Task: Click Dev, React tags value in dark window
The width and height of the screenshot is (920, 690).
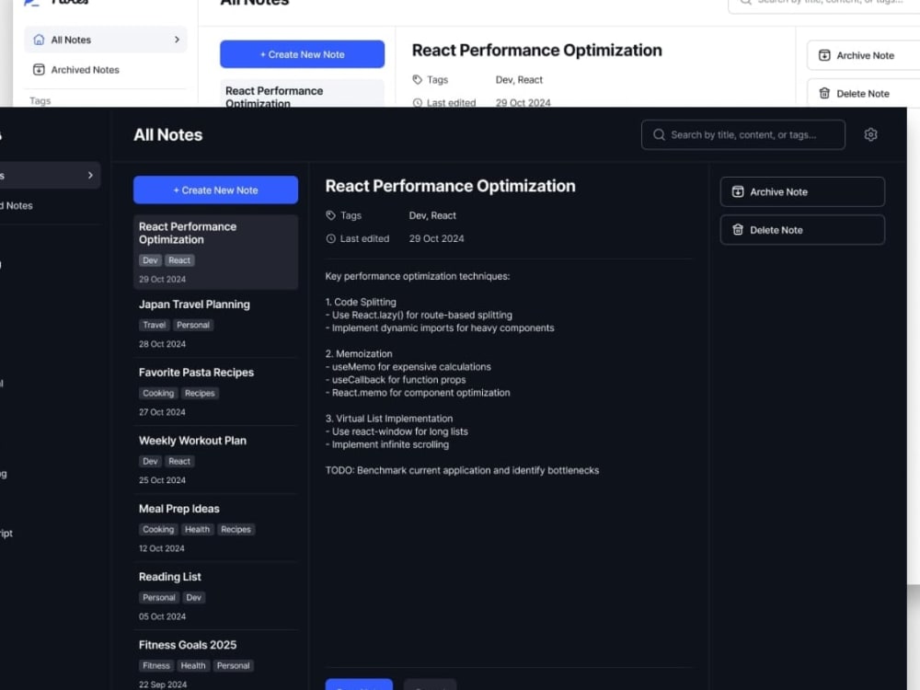Action: (432, 215)
